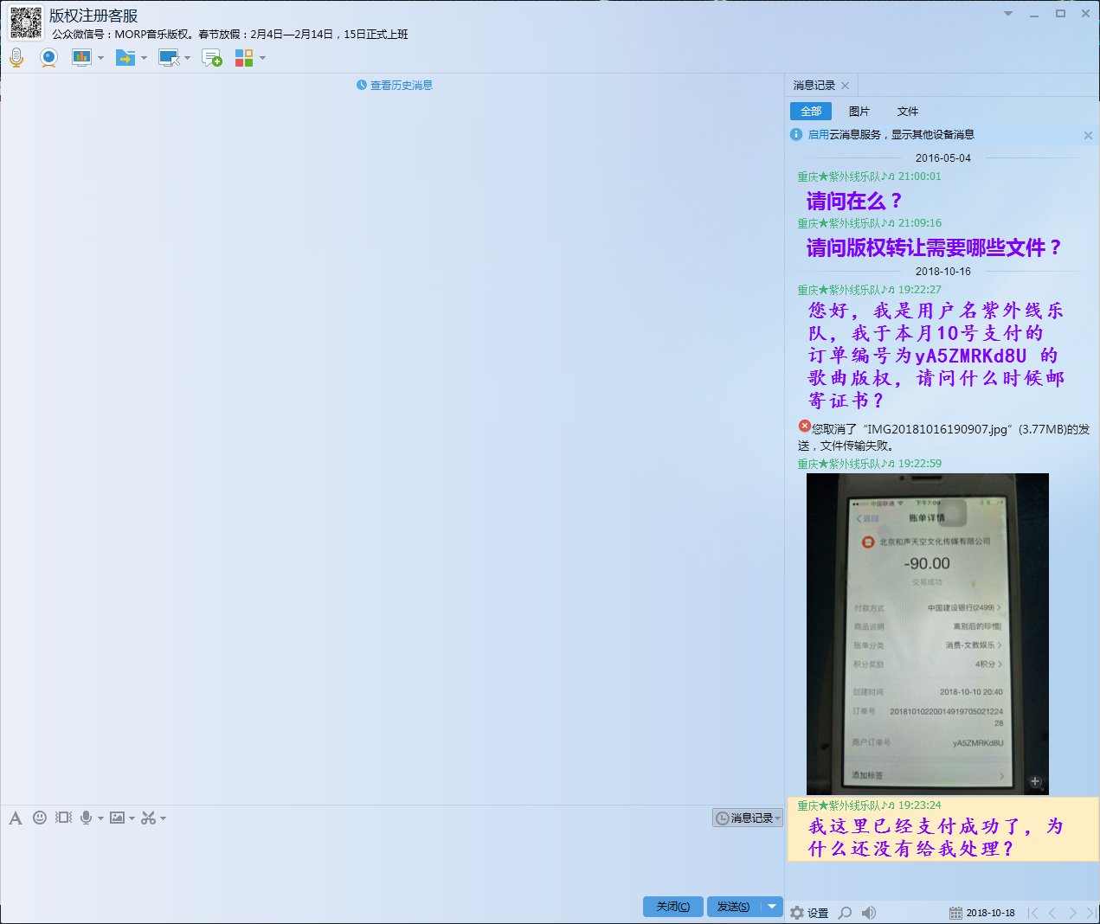
Task: Launch remote desktop assistance icon
Action: (x=167, y=57)
